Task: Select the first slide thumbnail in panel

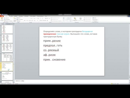Action: (x=7, y=29)
